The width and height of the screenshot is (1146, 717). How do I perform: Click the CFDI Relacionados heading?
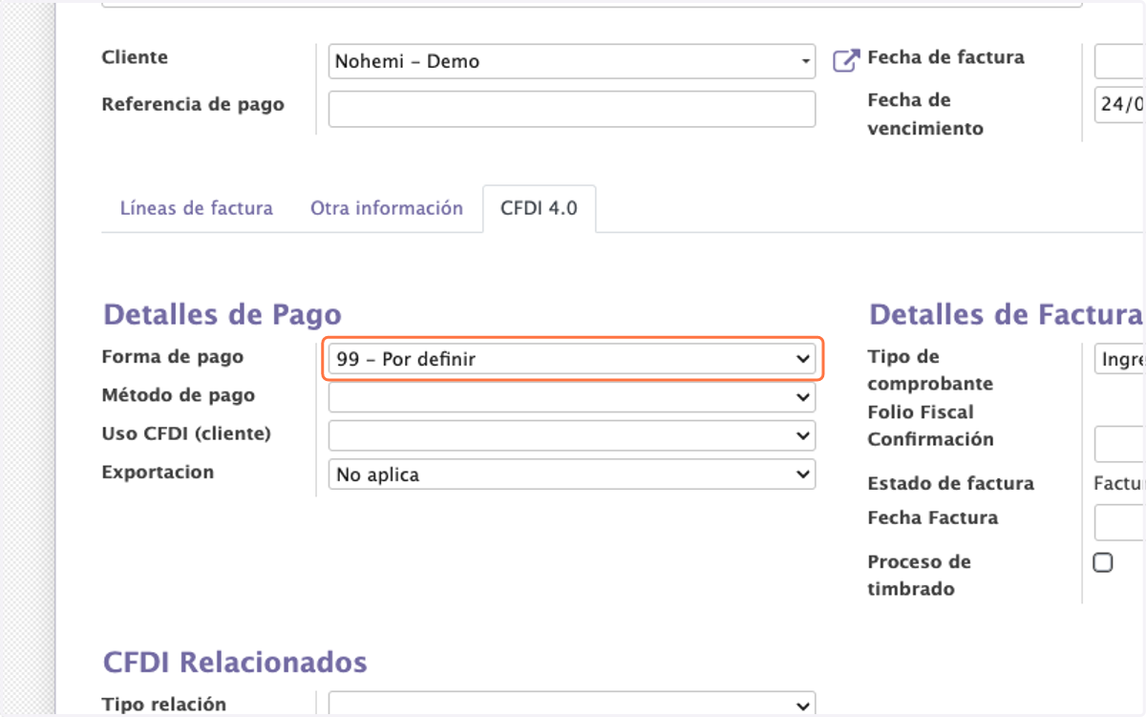click(235, 662)
